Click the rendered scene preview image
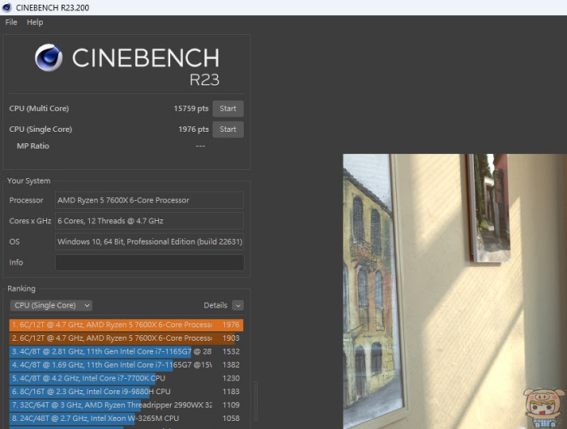The image size is (567, 429). (455, 291)
